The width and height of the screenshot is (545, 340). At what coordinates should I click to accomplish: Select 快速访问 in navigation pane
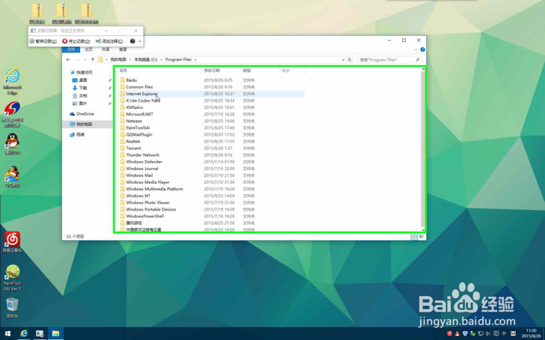point(84,72)
